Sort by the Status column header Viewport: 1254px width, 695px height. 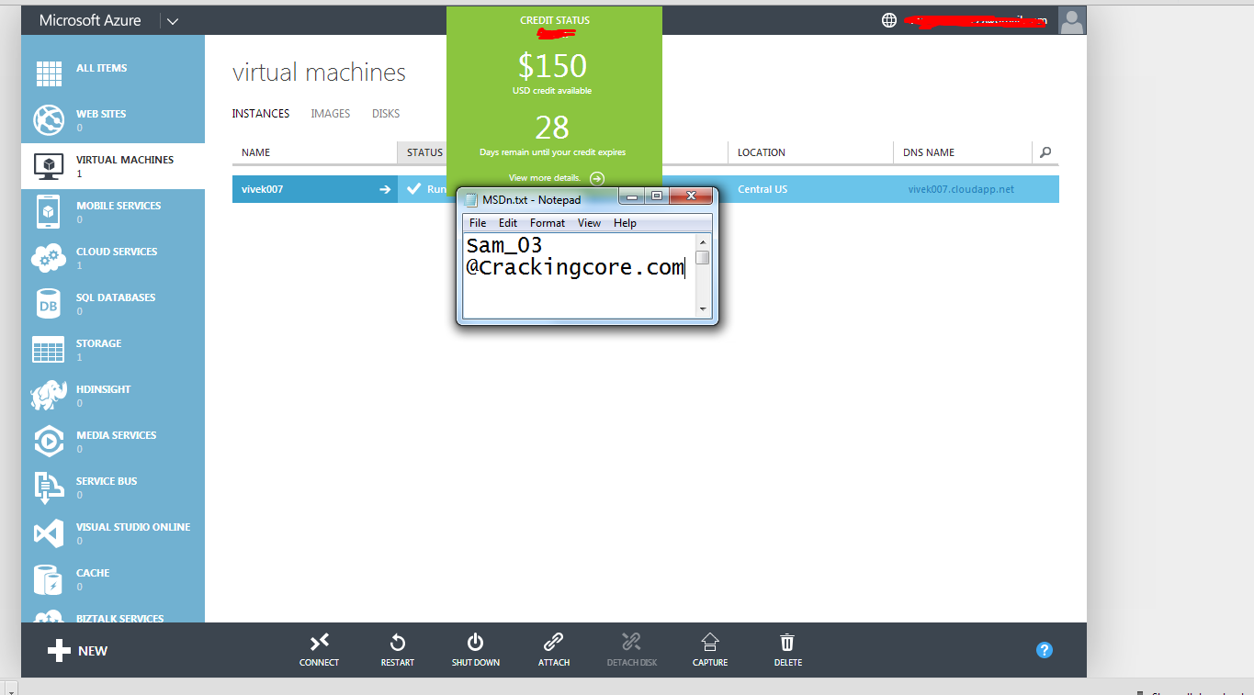pyautogui.click(x=423, y=152)
